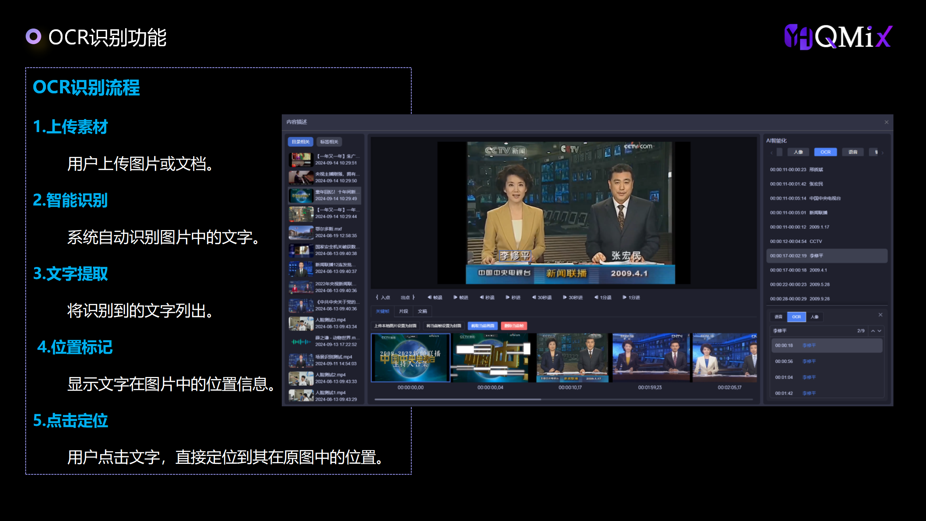Close the lower OCR search panel
The image size is (926, 521).
880,315
